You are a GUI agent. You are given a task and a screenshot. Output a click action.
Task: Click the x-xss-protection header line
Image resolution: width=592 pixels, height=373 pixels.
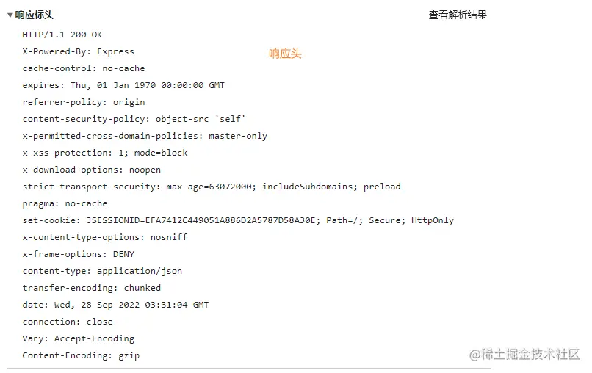click(105, 153)
